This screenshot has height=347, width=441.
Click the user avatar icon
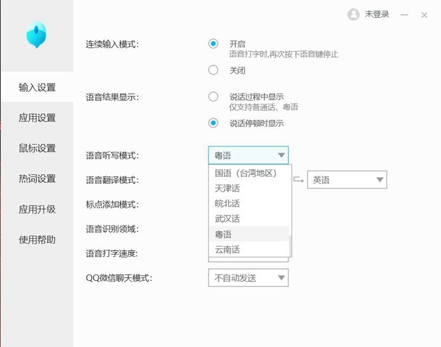point(353,14)
